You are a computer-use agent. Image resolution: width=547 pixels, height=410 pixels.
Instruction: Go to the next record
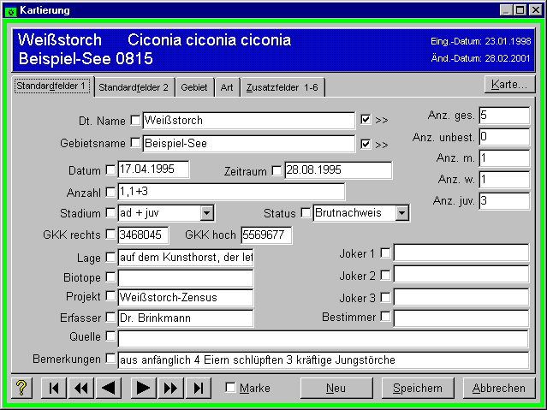pyautogui.click(x=143, y=388)
